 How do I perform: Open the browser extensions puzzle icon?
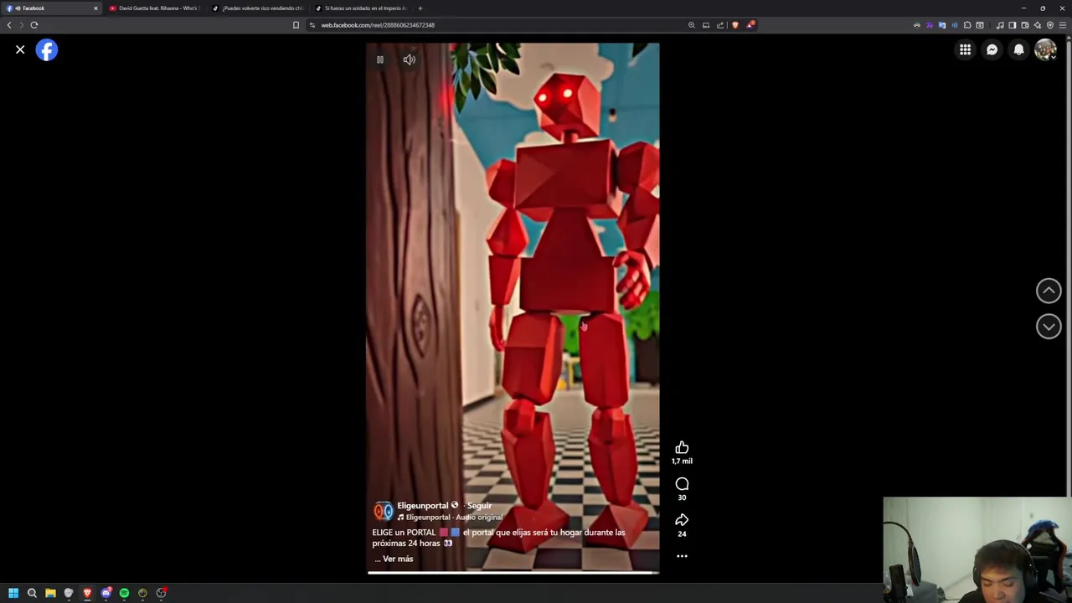coord(967,25)
